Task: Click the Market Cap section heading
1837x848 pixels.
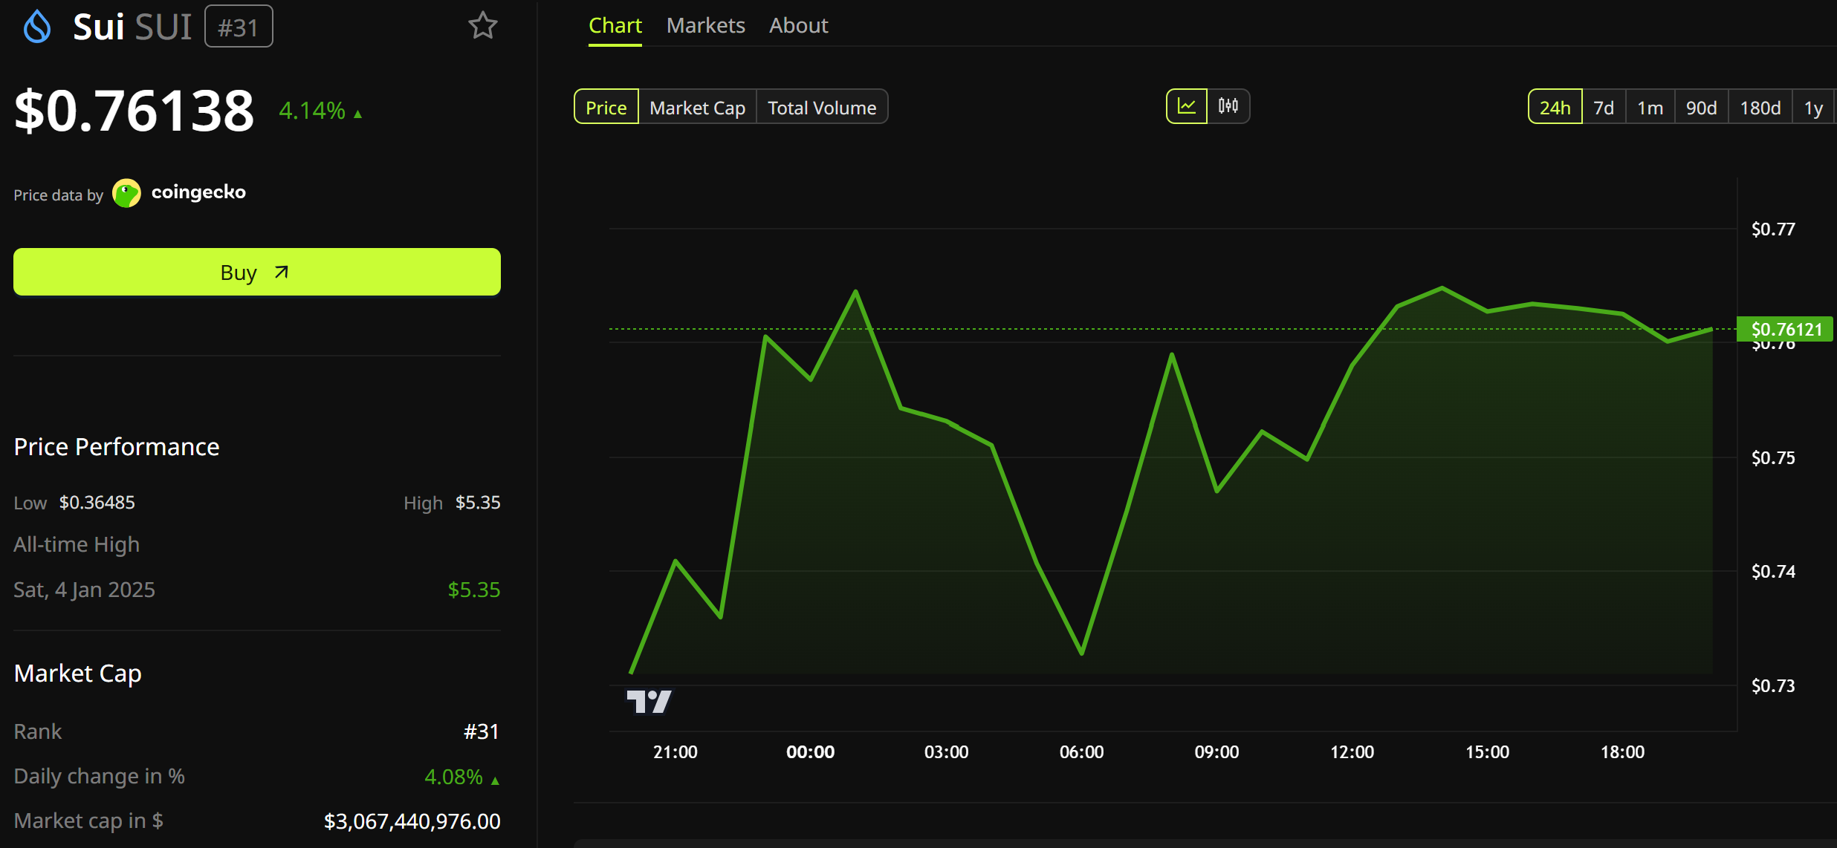Action: pos(78,673)
